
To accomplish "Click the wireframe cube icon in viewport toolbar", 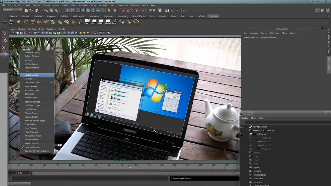I will pyautogui.click(x=65, y=33).
